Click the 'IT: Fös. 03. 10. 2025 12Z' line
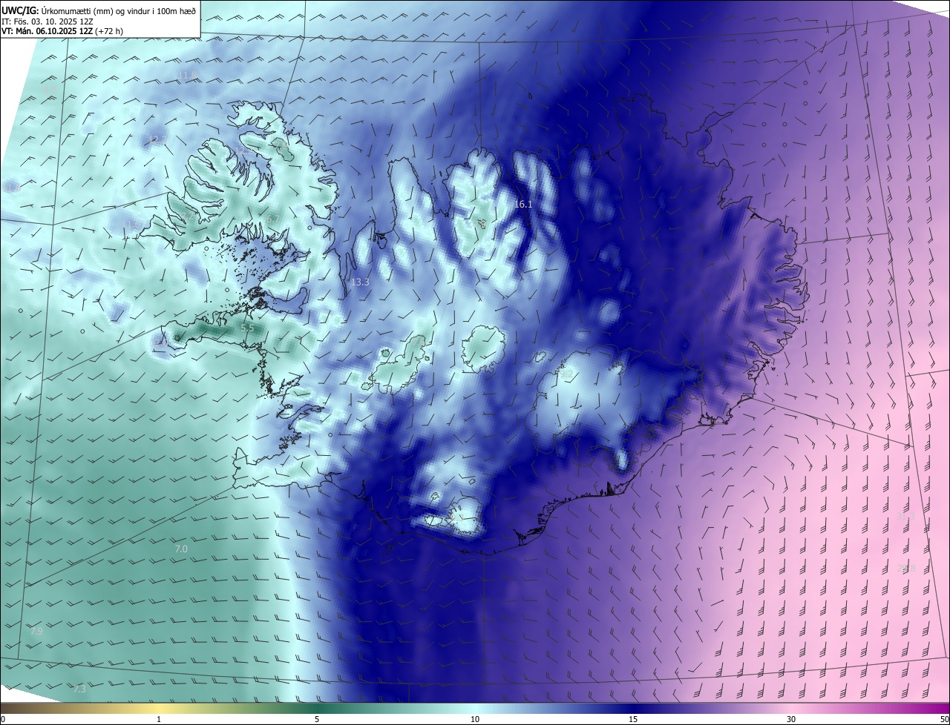Viewport: 950px width, 725px height. tap(49, 21)
